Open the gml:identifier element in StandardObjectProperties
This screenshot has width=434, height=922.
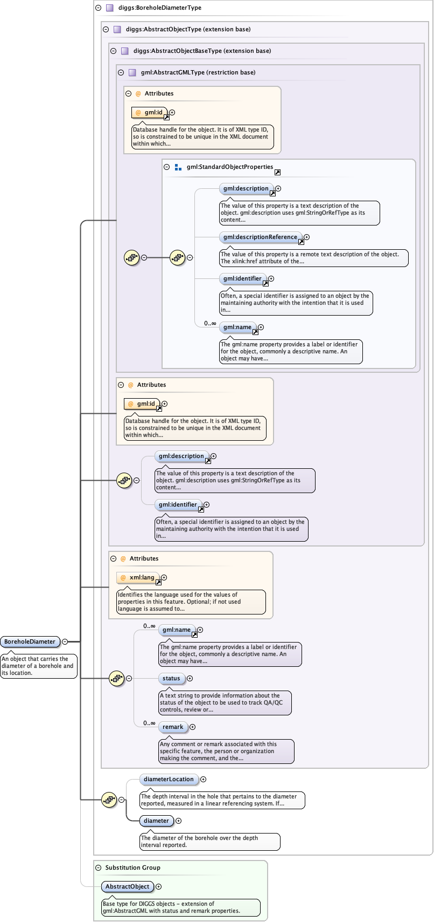tap(242, 278)
